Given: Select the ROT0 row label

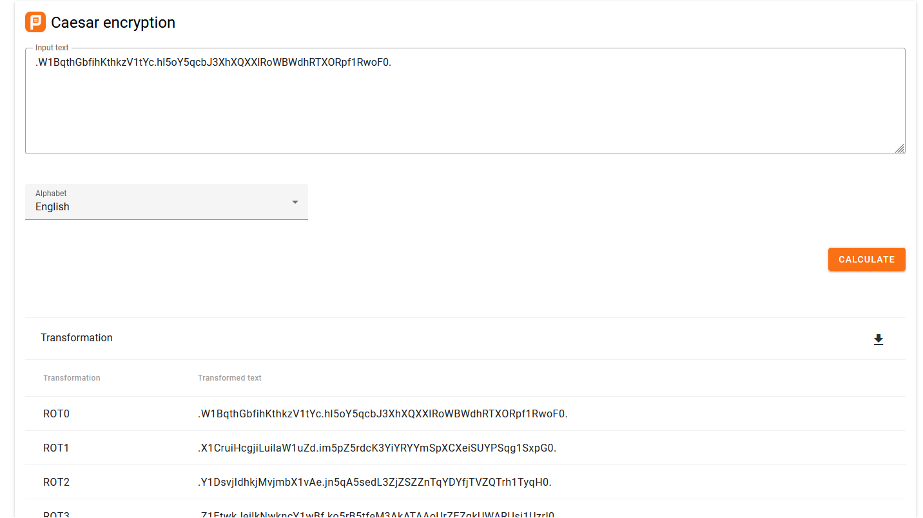Looking at the screenshot, I should click(56, 413).
